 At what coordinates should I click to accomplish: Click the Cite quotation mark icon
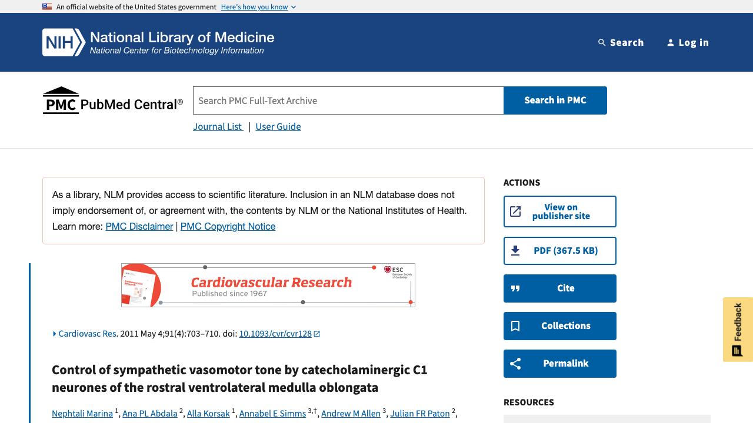(515, 288)
